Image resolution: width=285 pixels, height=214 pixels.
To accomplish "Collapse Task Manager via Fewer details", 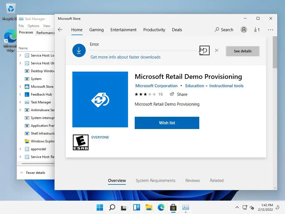I will tap(33, 173).
